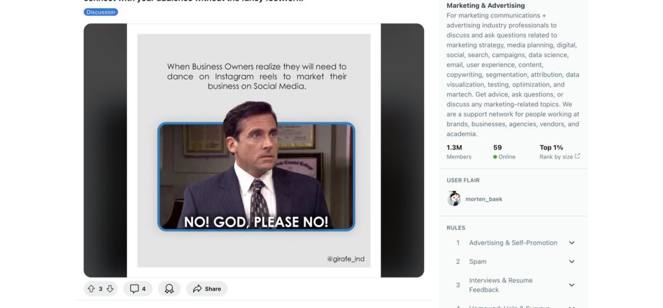663x308 pixels.
Task: Click the post vote count of 3
Action: click(100, 289)
